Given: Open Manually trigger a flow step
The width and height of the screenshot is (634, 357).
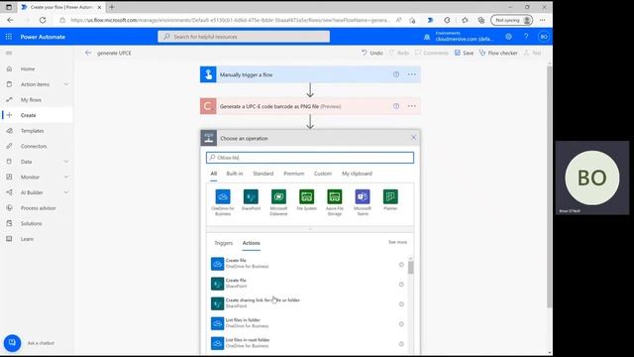Looking at the screenshot, I should coord(310,74).
